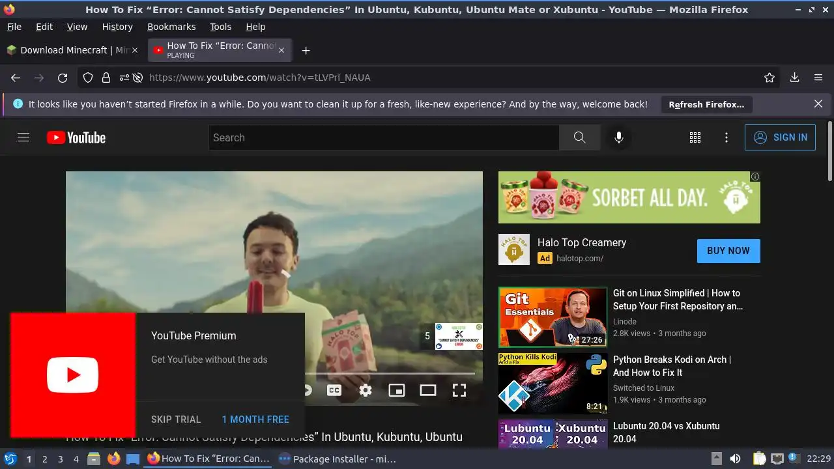This screenshot has width=834, height=469.
Task: Enable miniplayer mode in video player
Action: point(397,390)
